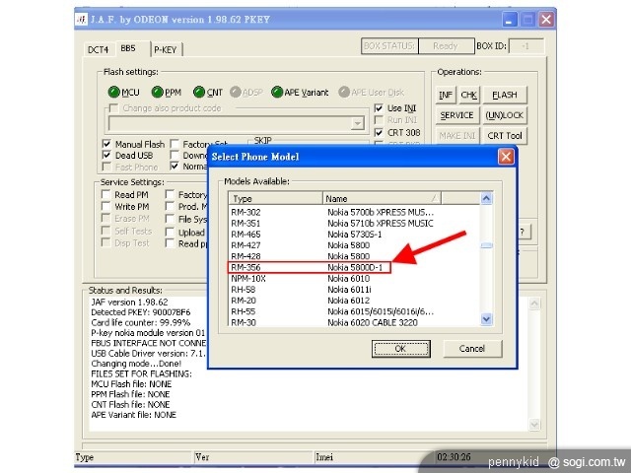Tick the Change also product code checkbox

[x=114, y=108]
